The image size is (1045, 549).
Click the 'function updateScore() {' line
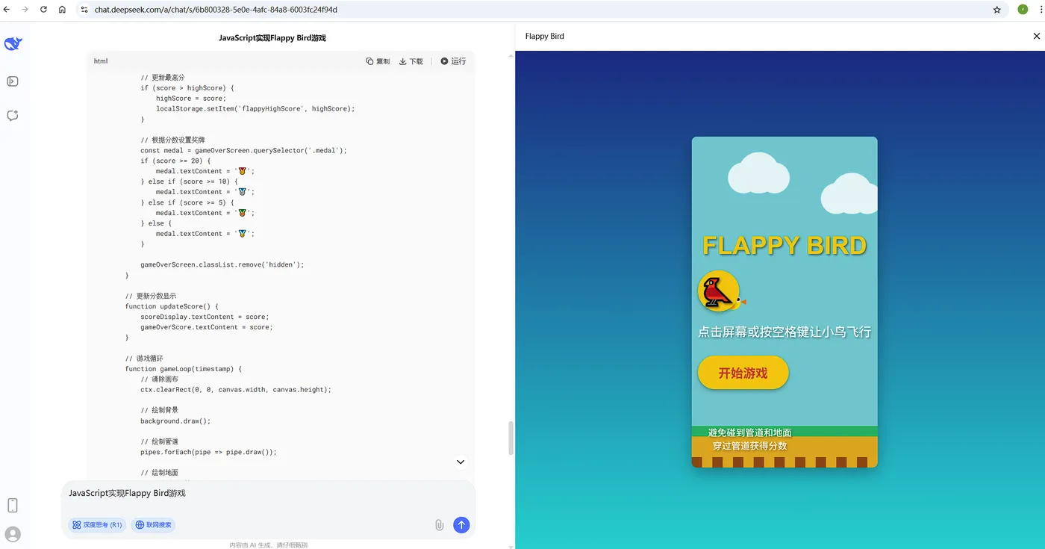pyautogui.click(x=172, y=306)
